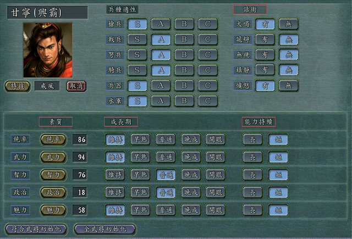This screenshot has height=239, width=352.
Task: Disable 大喝 by selecting 無
Action: (x=288, y=24)
